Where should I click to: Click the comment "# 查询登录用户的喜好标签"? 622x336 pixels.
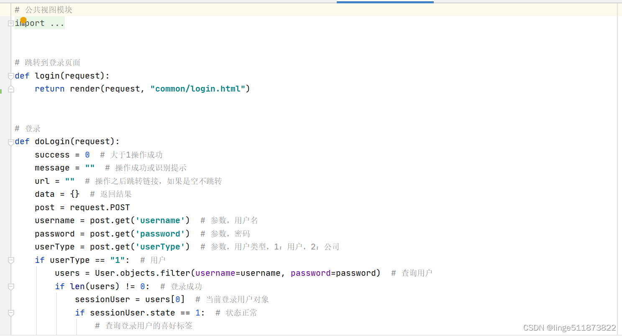coord(144,326)
